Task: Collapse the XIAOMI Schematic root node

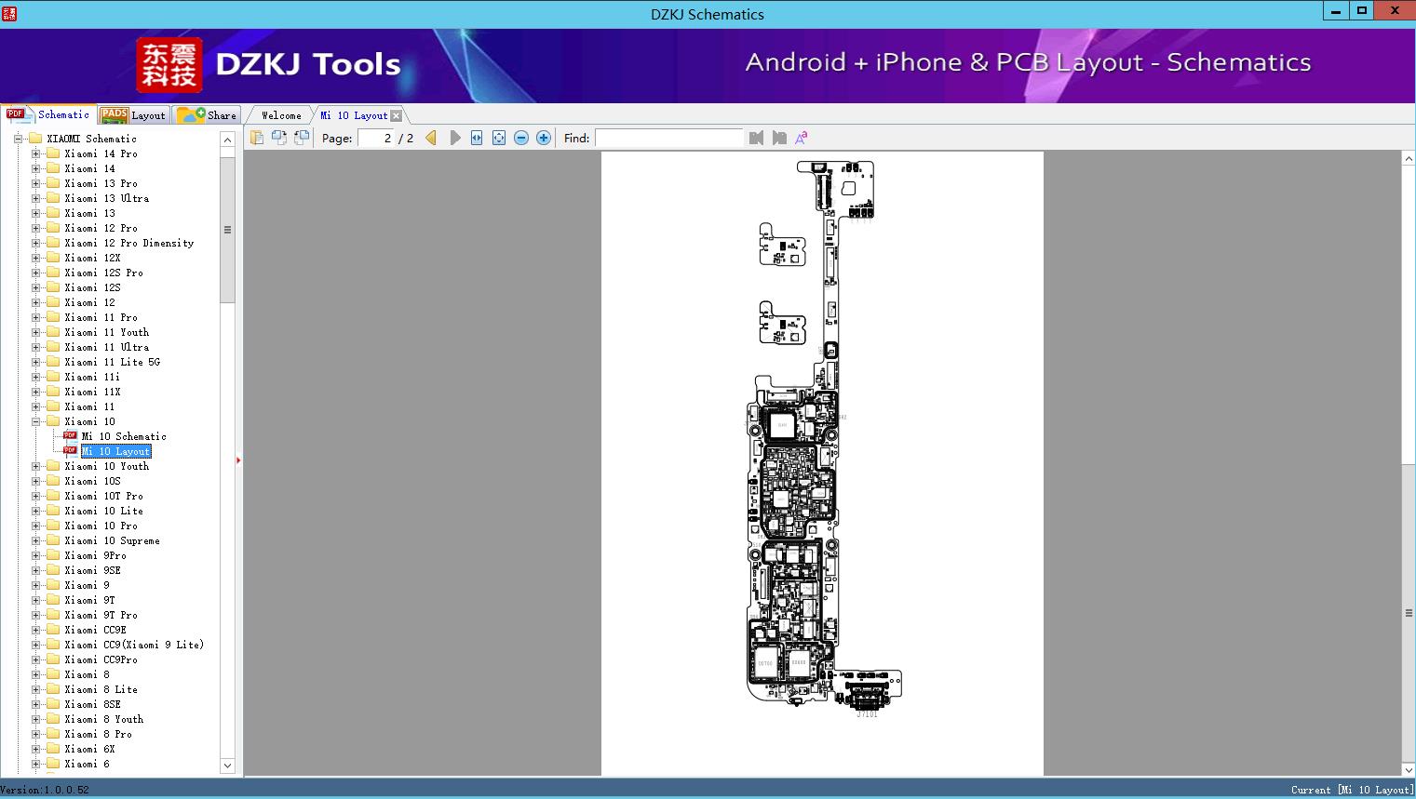Action: click(18, 139)
